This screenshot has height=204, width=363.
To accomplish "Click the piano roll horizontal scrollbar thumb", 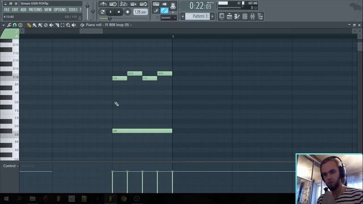I will coord(91,31).
